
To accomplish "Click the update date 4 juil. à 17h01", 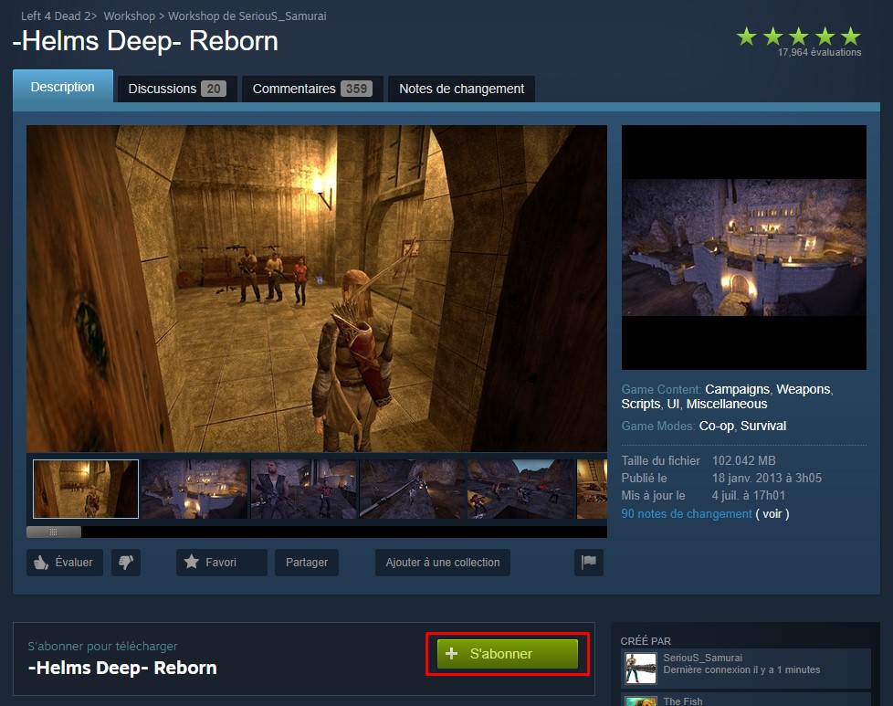I will [749, 496].
